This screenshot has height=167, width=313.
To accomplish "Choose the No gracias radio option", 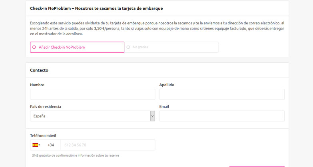I will click(x=171, y=47).
